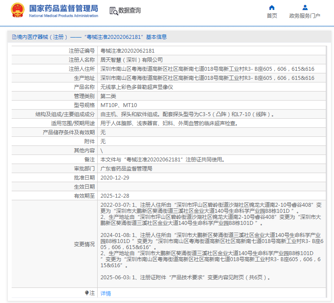Click the 注册证编号 label
The image size is (334, 303).
[82, 51]
